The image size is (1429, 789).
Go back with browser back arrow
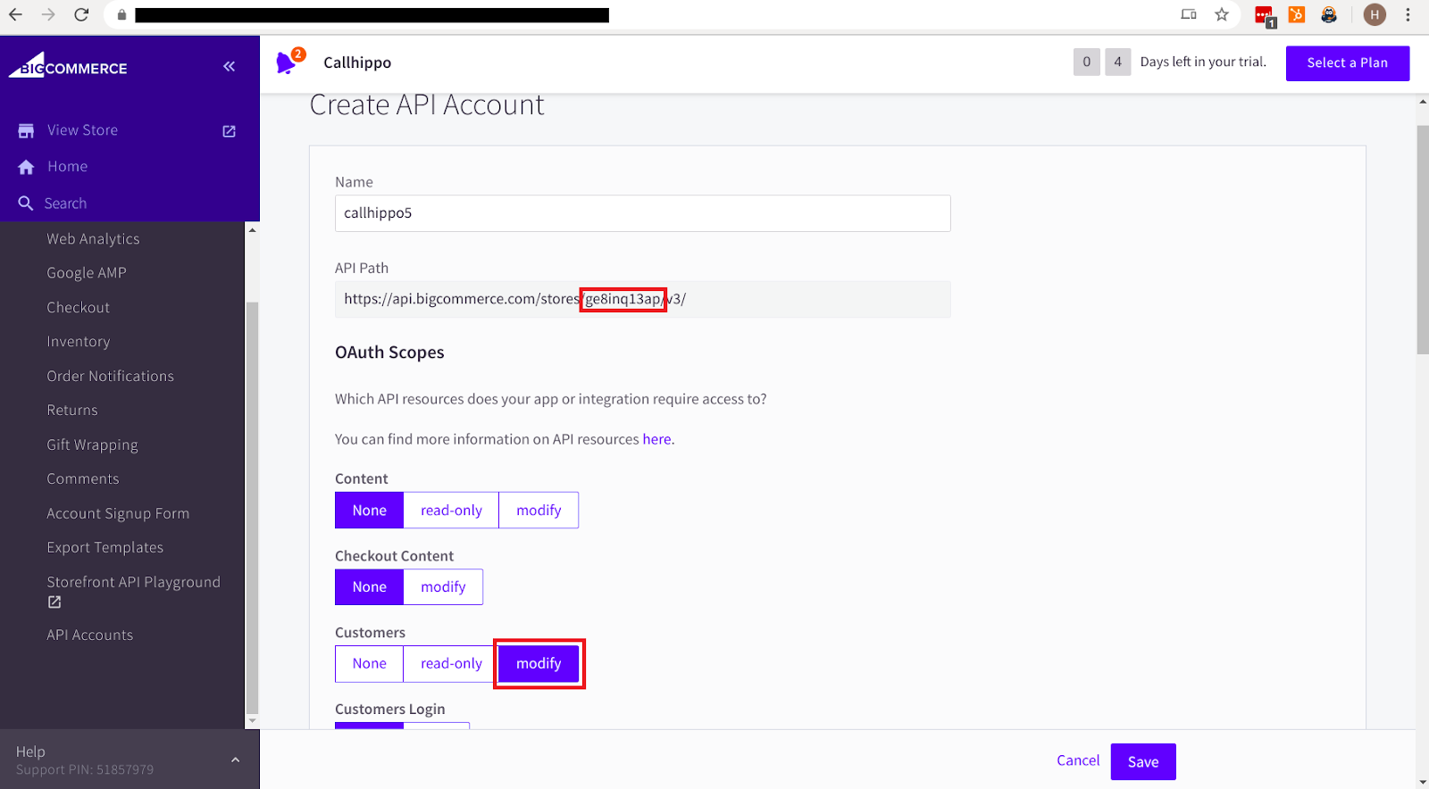pyautogui.click(x=15, y=14)
